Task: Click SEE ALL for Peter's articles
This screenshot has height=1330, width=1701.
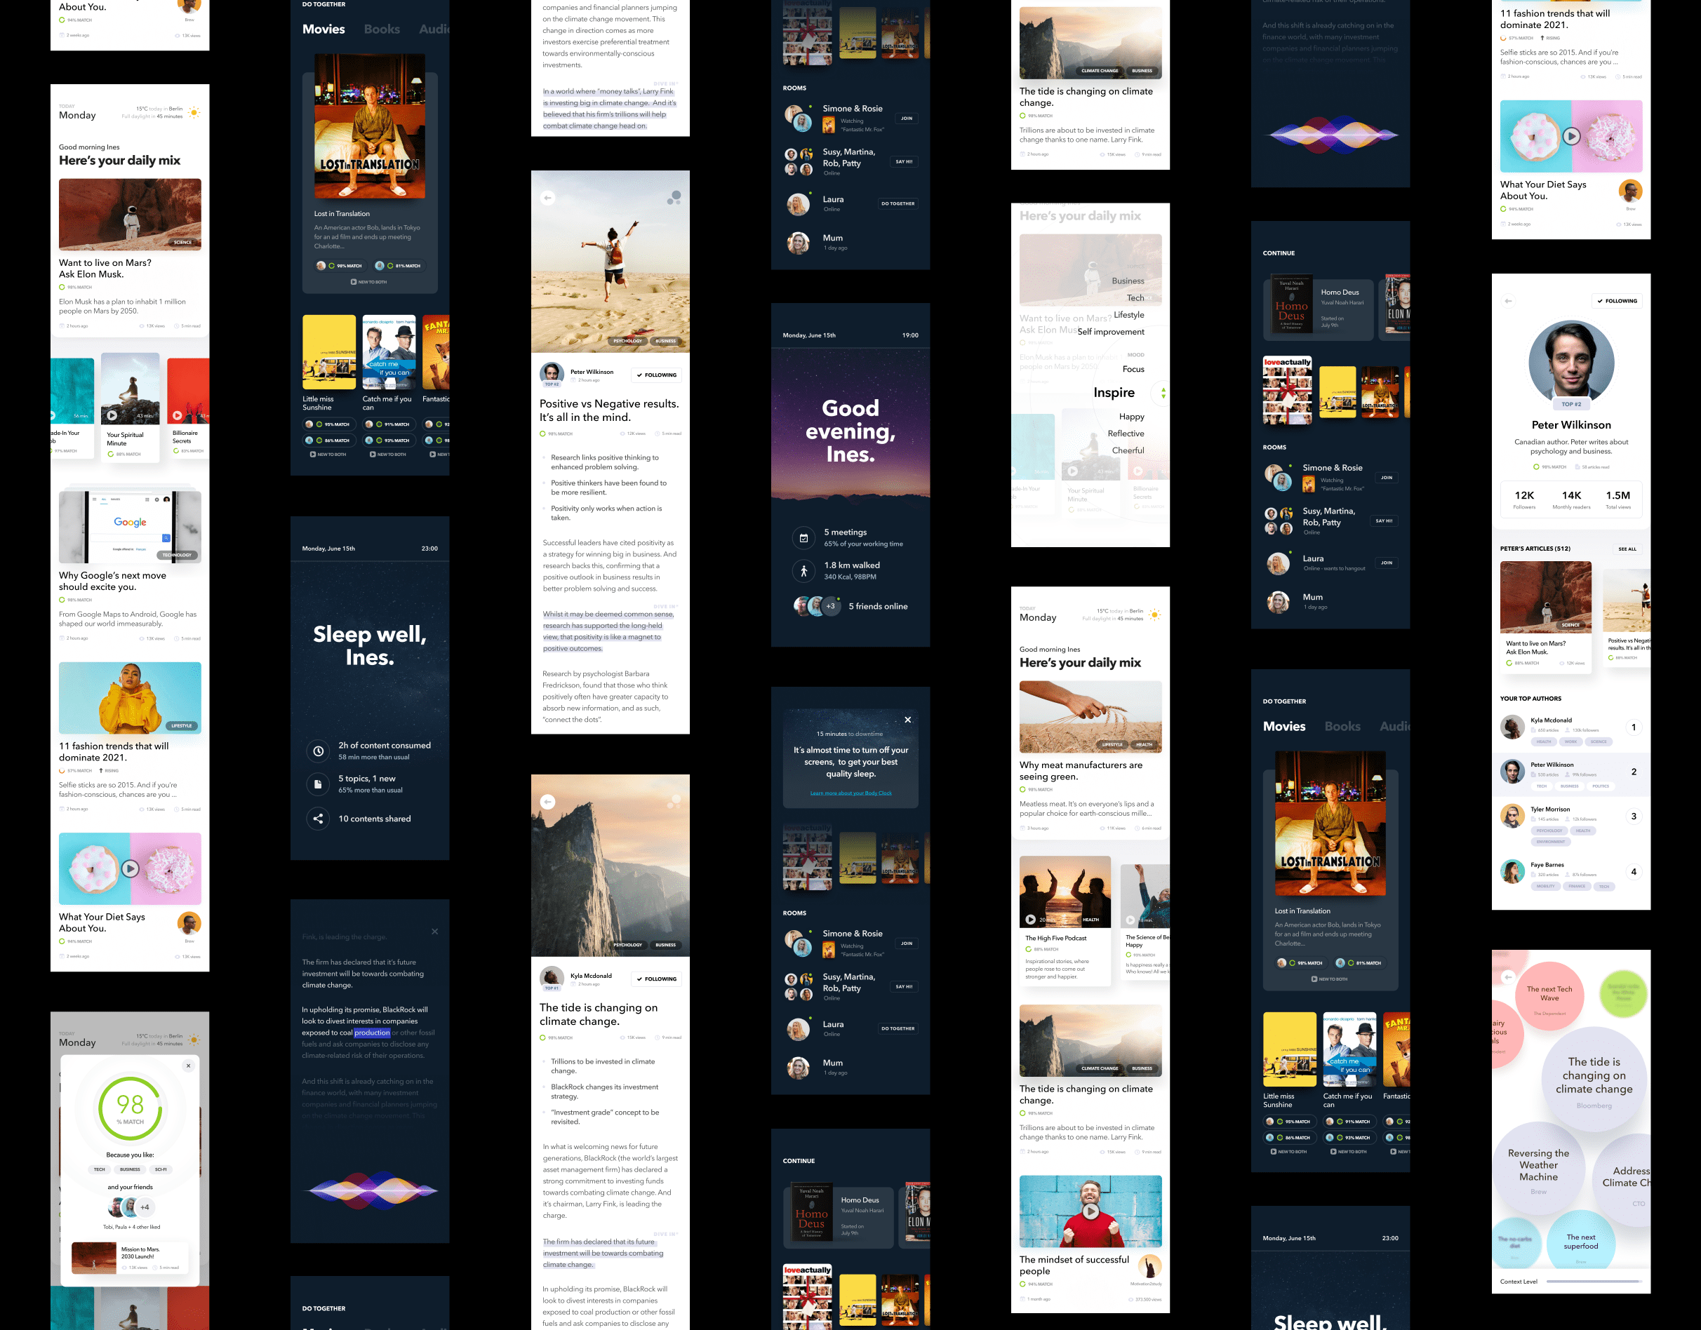Action: tap(1627, 549)
